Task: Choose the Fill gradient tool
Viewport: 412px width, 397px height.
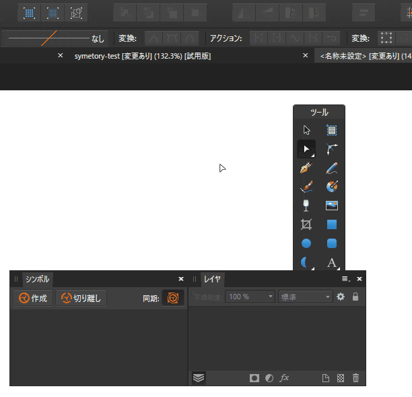Action: point(332,187)
